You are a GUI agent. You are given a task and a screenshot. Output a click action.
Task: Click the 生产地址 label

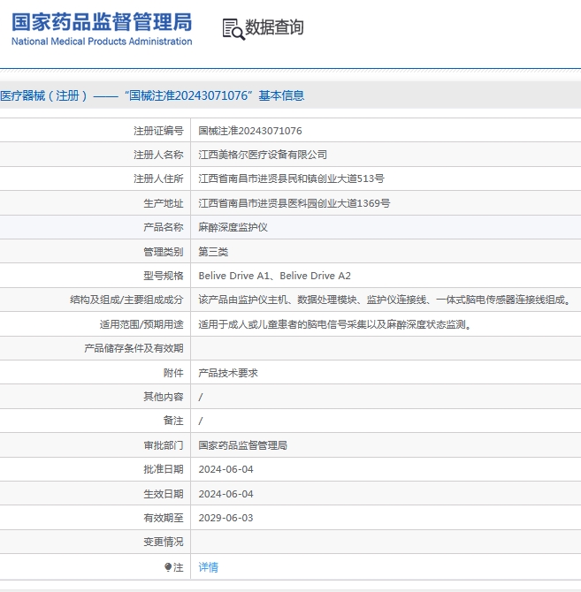tap(164, 203)
